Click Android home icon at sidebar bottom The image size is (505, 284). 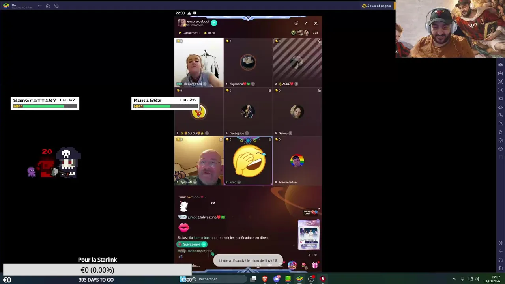pos(501,260)
